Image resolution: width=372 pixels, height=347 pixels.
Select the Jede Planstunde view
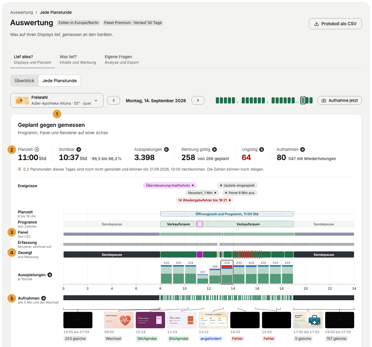(x=59, y=81)
